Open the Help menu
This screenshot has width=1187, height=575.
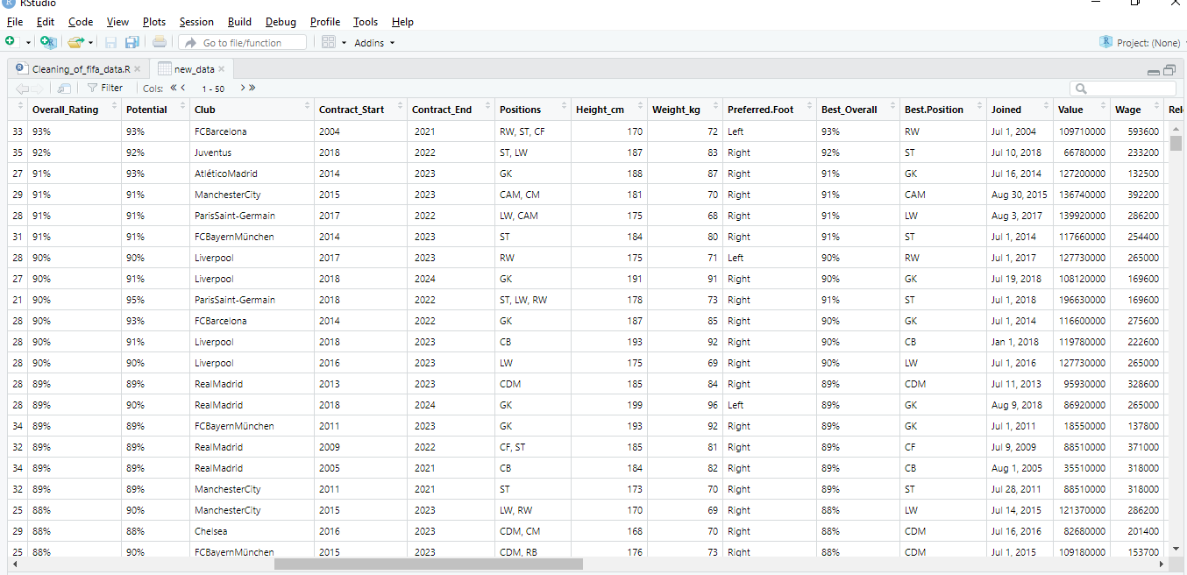point(402,22)
